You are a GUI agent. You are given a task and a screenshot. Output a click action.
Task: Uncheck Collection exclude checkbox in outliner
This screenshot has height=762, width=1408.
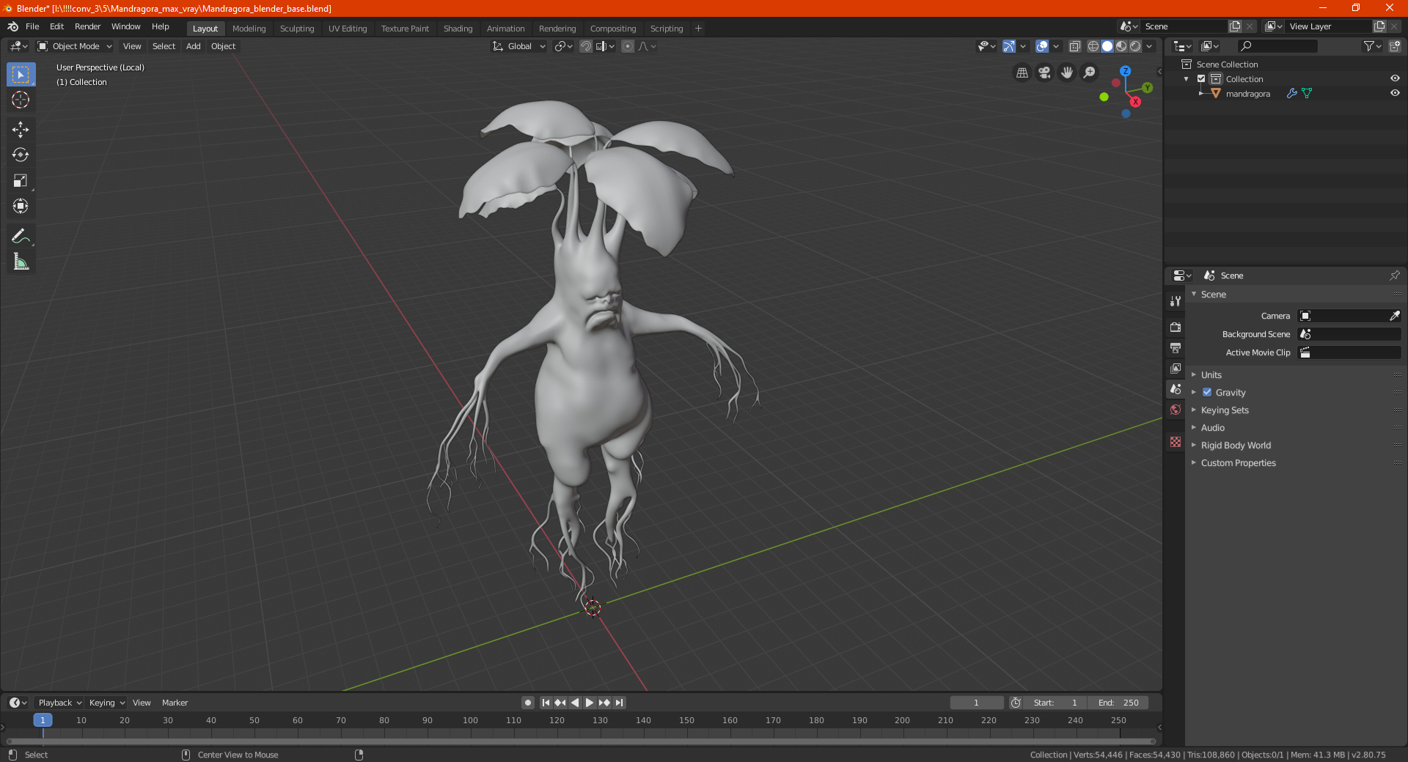[1201, 78]
